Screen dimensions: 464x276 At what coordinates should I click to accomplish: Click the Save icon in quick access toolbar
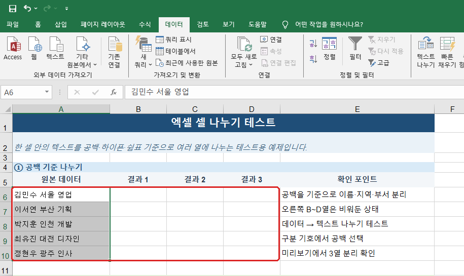pyautogui.click(x=13, y=9)
